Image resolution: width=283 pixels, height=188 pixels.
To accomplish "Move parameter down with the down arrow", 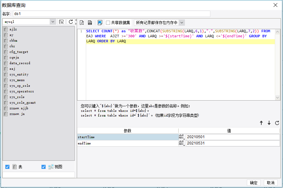I will pyautogui.click(x=269, y=123).
